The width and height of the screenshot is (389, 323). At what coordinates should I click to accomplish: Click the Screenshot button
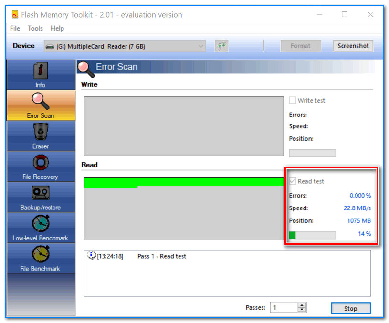(x=353, y=46)
